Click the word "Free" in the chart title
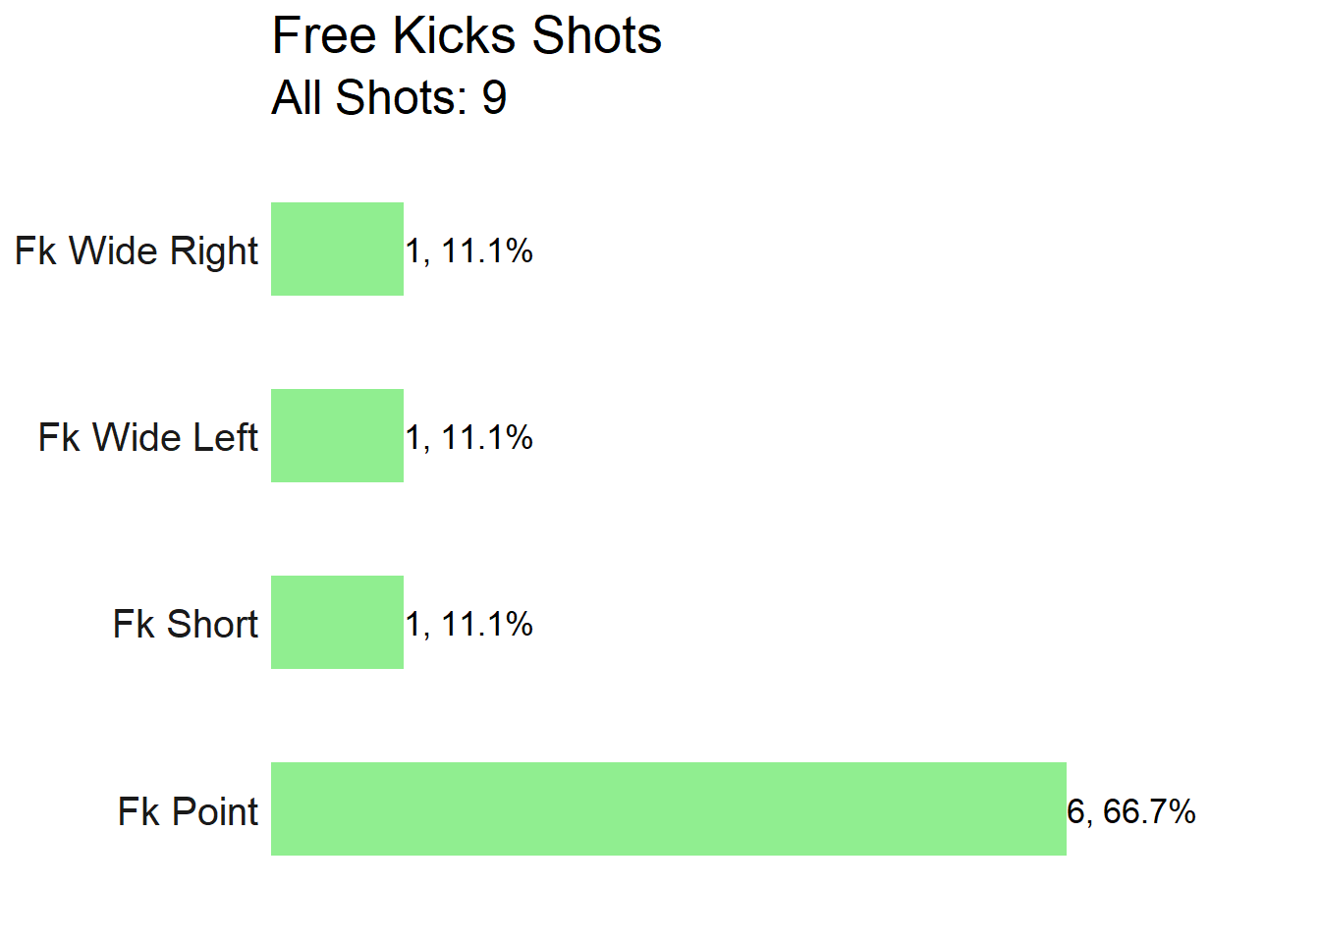This screenshot has height=943, width=1320. 324,36
